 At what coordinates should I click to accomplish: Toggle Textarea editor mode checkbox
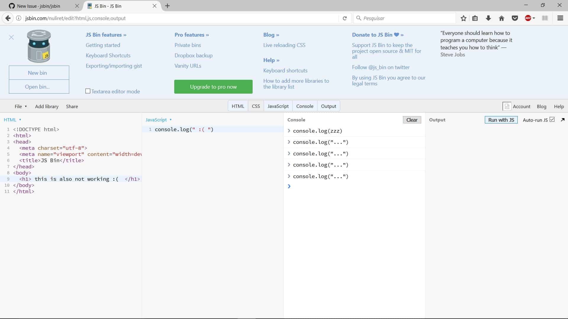click(x=88, y=91)
